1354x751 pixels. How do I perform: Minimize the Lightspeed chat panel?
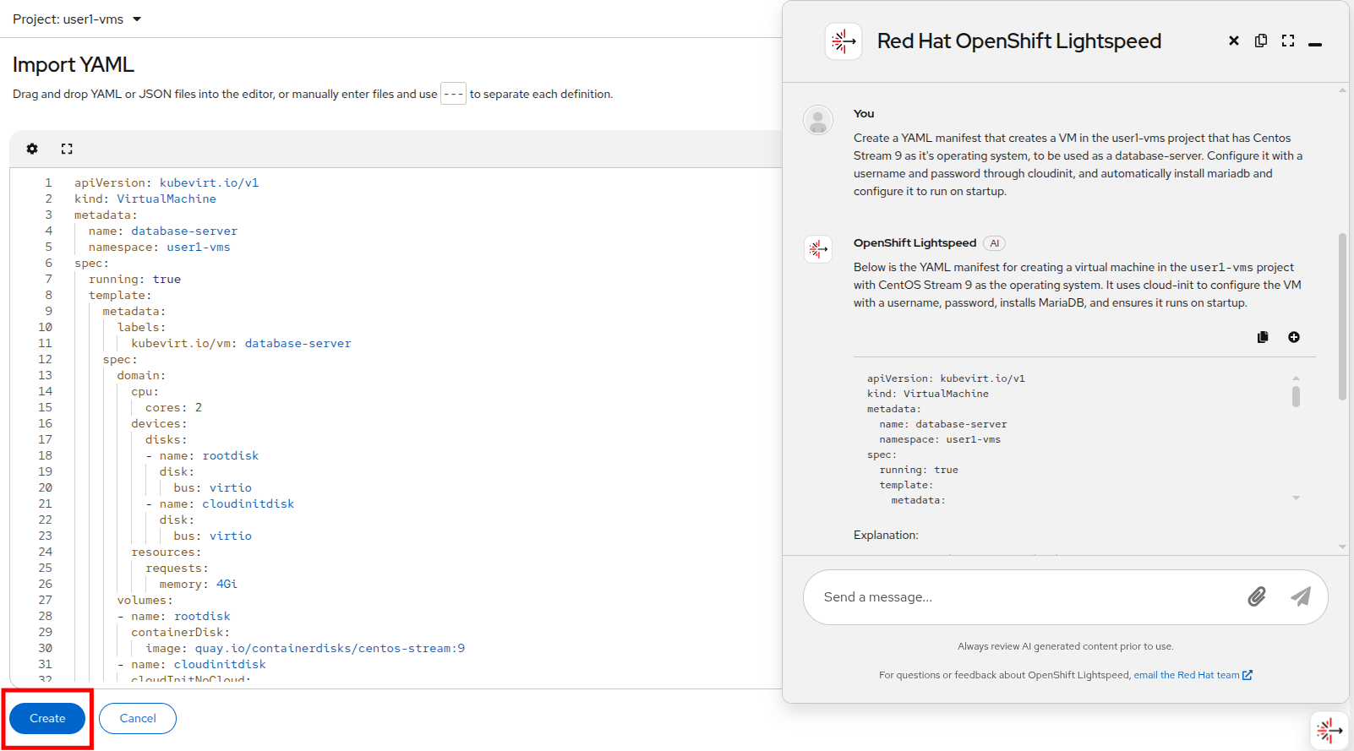click(x=1315, y=44)
